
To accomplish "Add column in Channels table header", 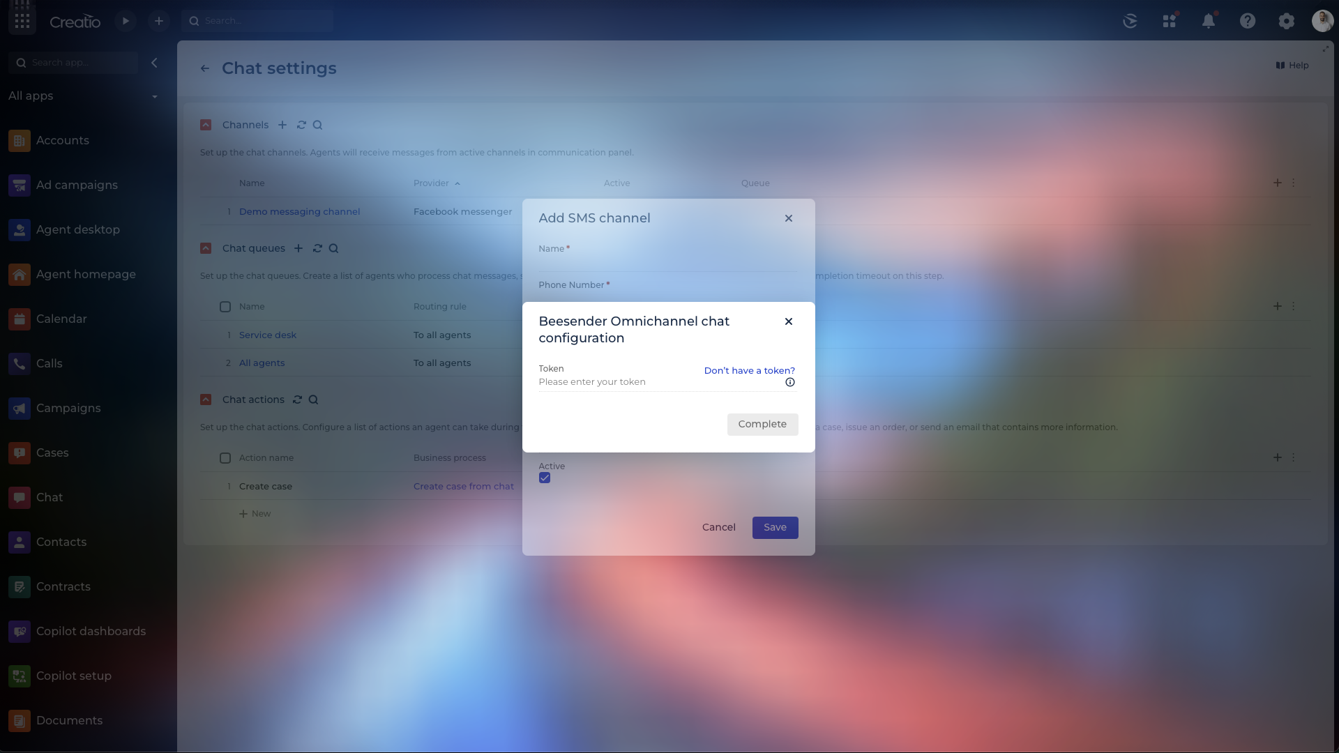I will pos(1278,183).
